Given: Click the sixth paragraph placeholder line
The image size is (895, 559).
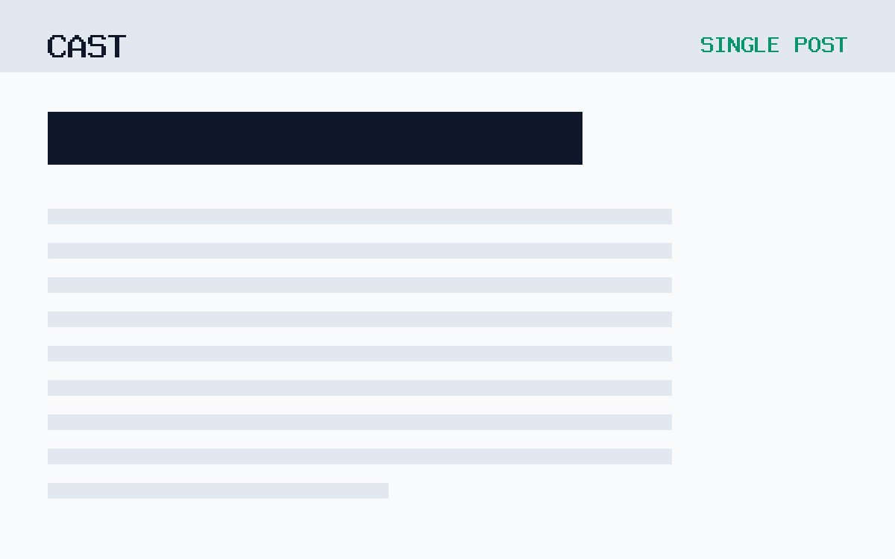Looking at the screenshot, I should [359, 388].
